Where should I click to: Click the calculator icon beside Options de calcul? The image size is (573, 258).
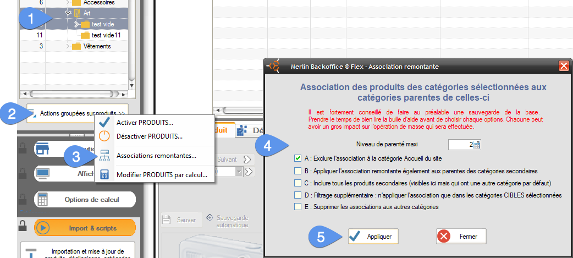point(43,200)
